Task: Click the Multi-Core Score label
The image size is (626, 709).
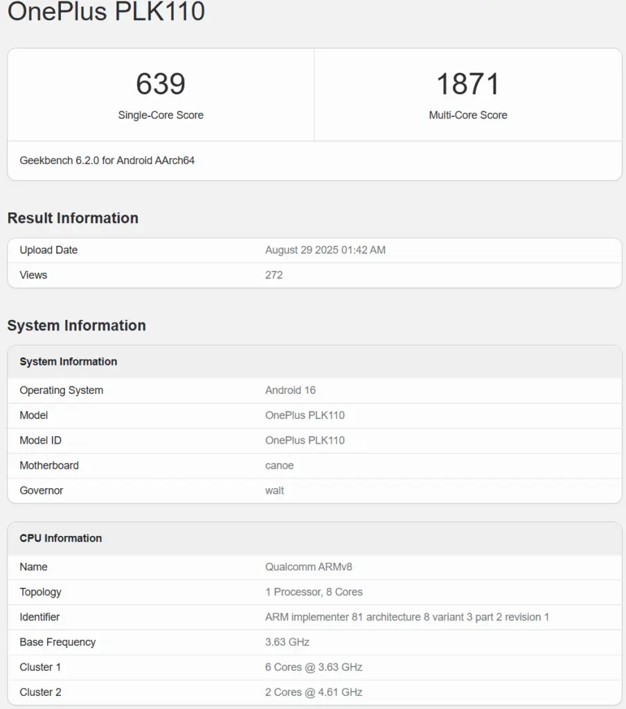Action: (x=468, y=116)
